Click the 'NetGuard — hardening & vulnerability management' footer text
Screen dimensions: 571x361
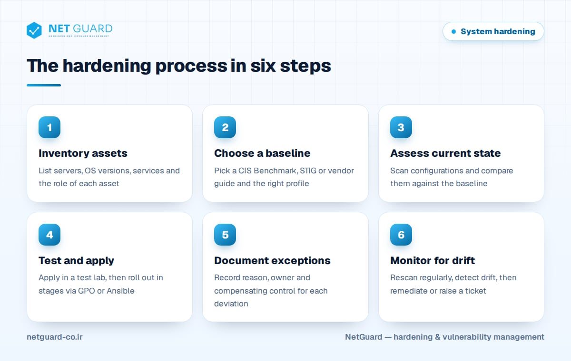(444, 337)
